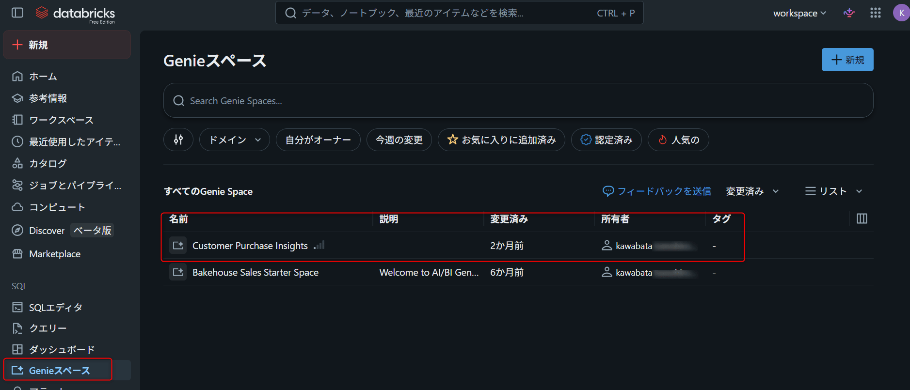Click the 2か月前 modified cell

pos(507,246)
